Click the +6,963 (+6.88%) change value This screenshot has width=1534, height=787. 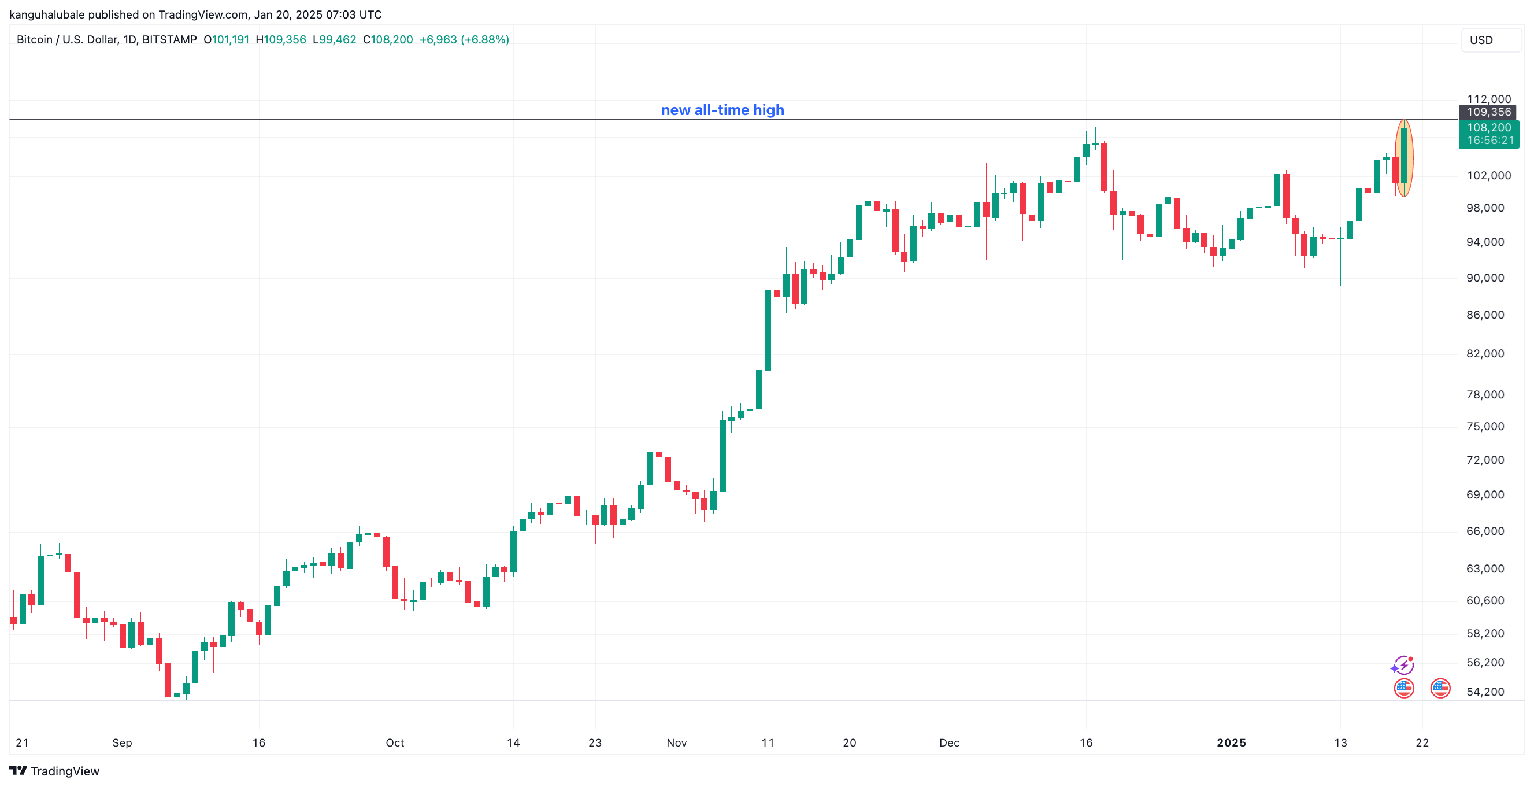pos(464,39)
